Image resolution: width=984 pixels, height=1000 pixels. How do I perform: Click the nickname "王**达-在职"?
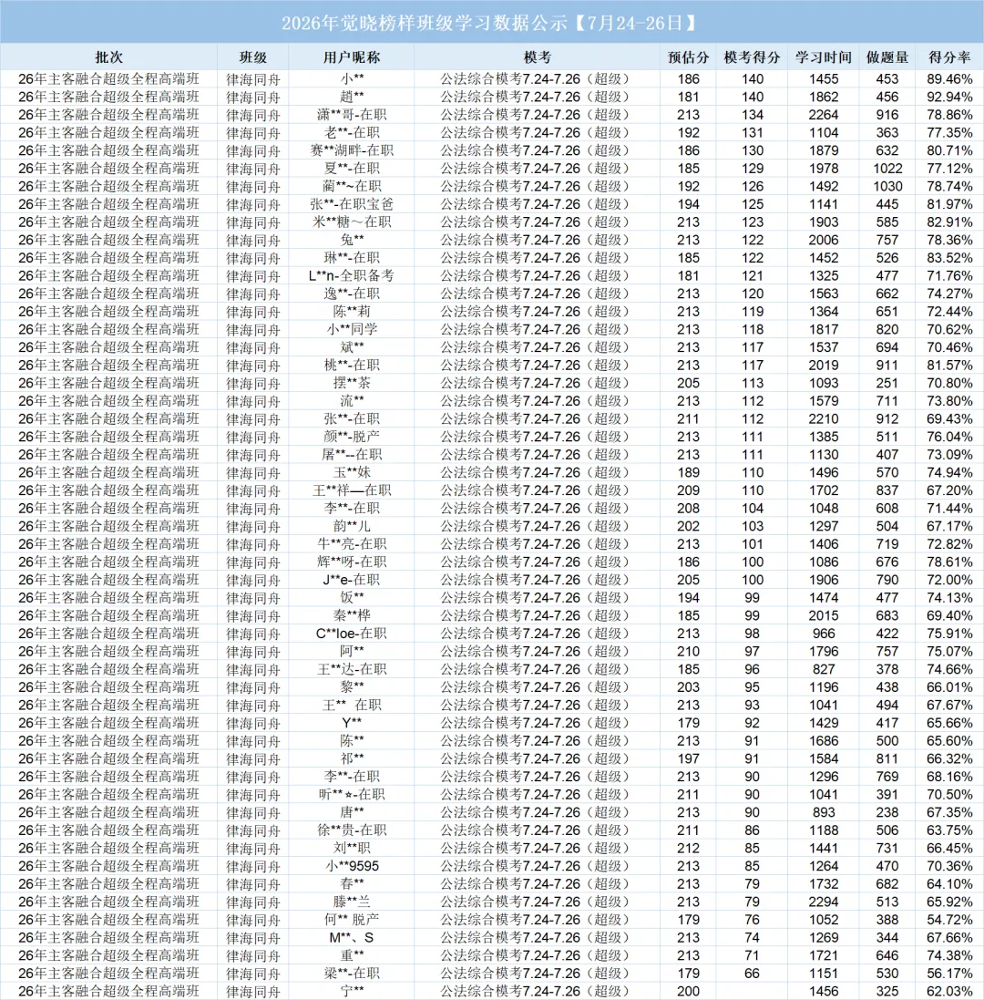click(352, 669)
